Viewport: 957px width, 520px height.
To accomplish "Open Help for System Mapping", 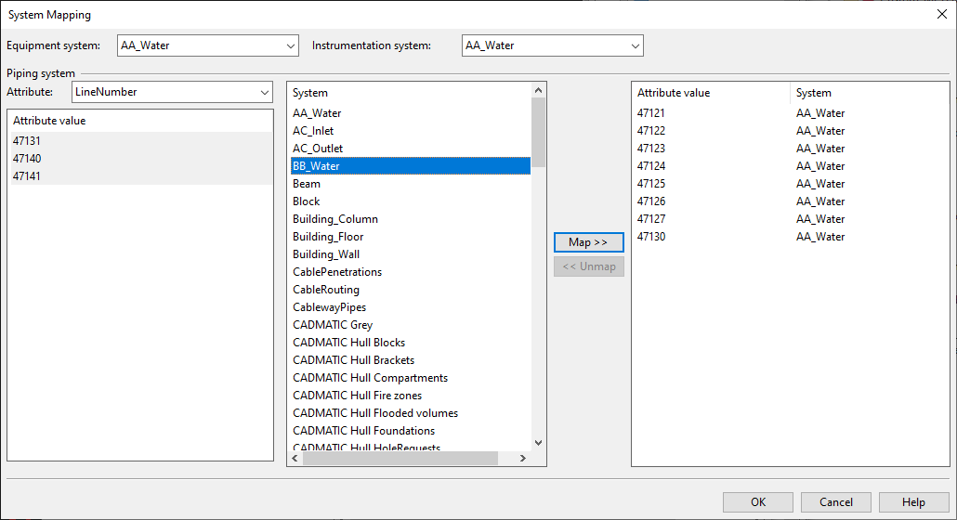I will [x=913, y=502].
